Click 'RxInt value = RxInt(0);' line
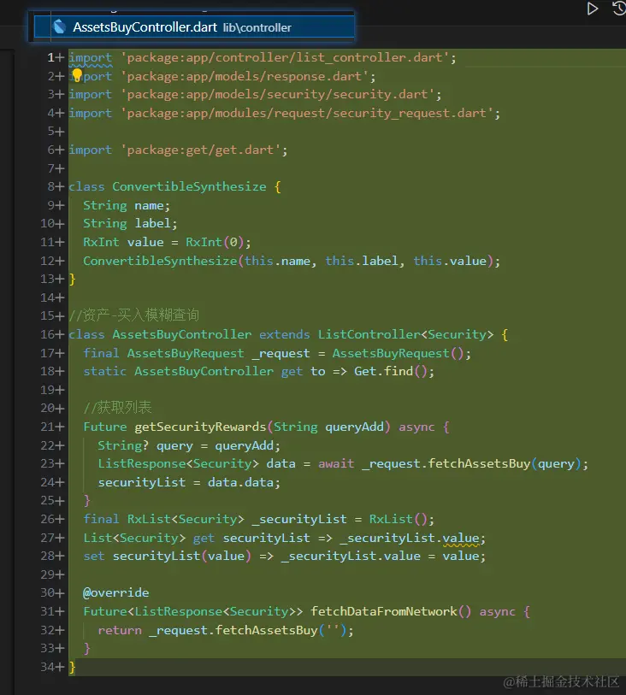 pyautogui.click(x=167, y=243)
